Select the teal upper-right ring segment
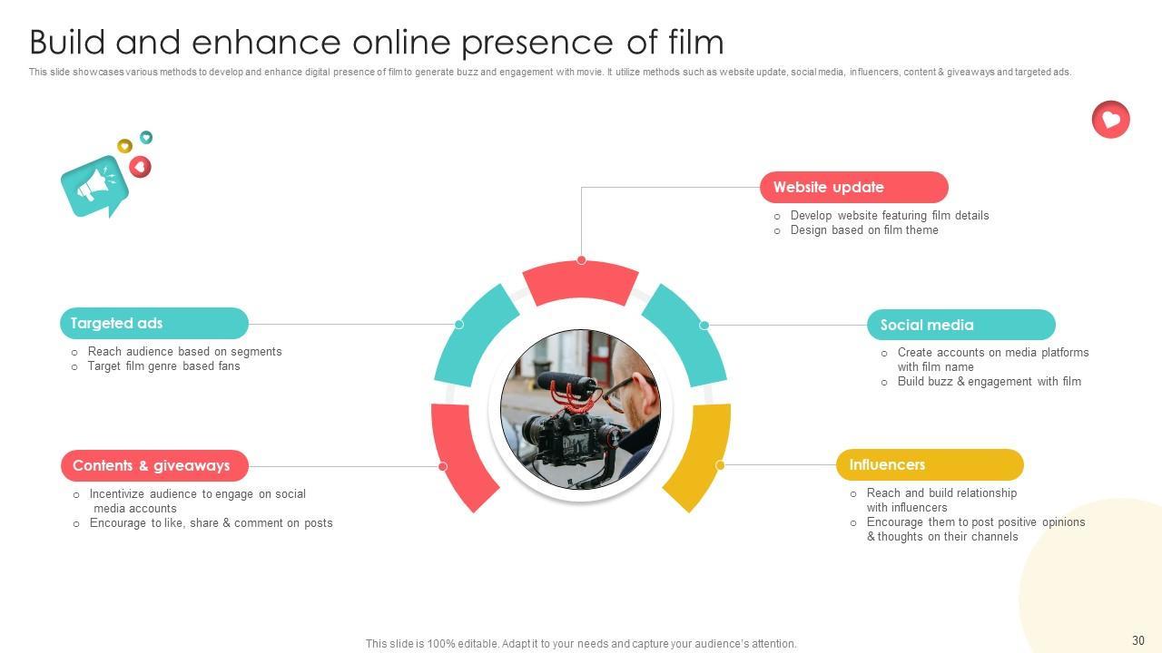 pyautogui.click(x=685, y=335)
